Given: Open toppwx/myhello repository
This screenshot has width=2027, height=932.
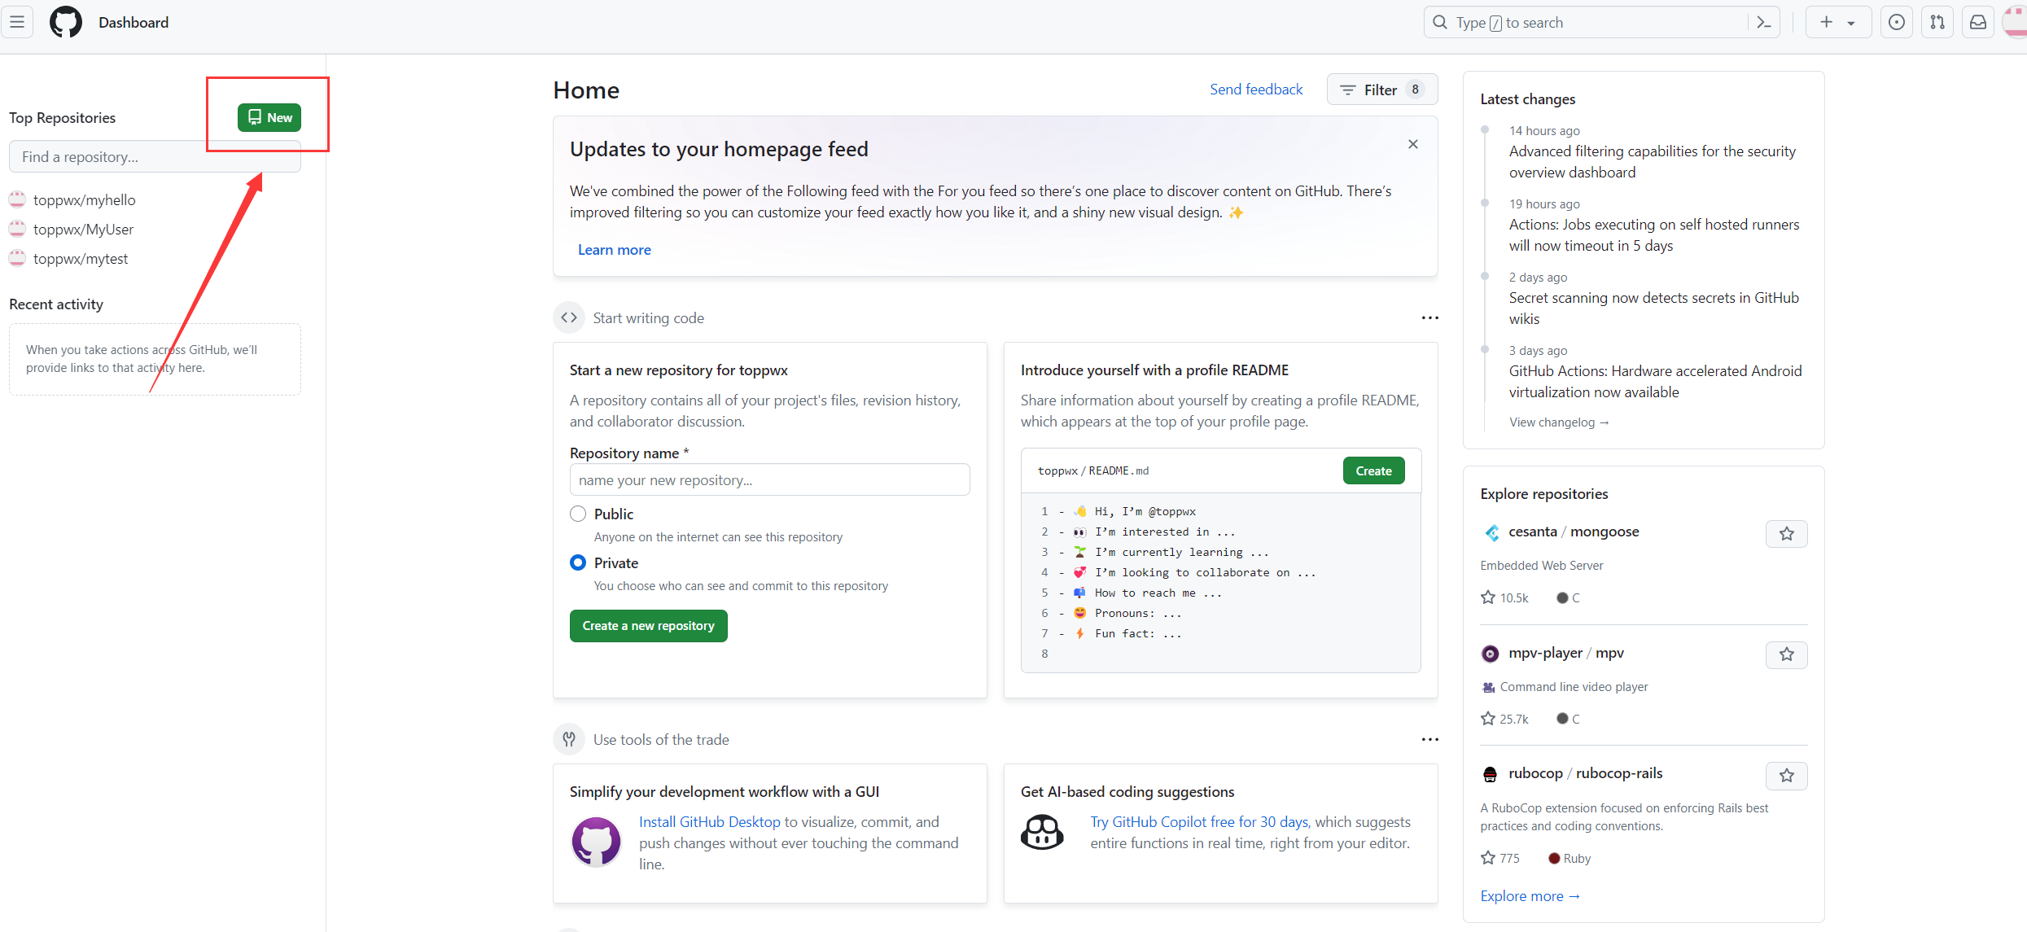Looking at the screenshot, I should [x=85, y=200].
